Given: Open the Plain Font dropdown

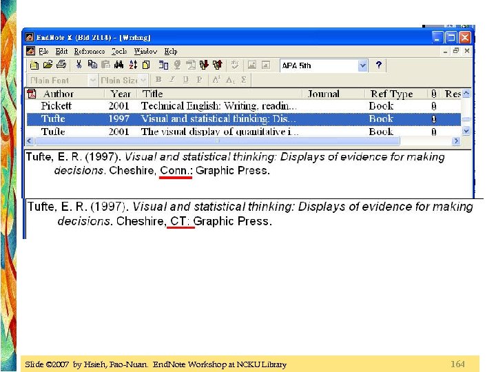Looking at the screenshot, I should [x=92, y=81].
